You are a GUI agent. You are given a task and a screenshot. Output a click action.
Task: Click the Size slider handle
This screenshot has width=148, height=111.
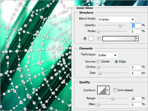click(x=100, y=73)
